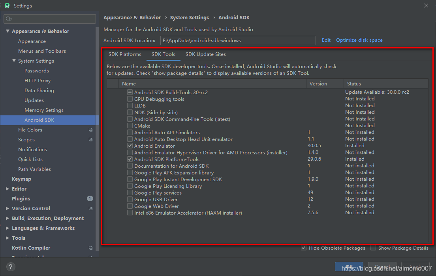Enable the CMake checkbox
The width and height of the screenshot is (436, 276).
pos(130,126)
